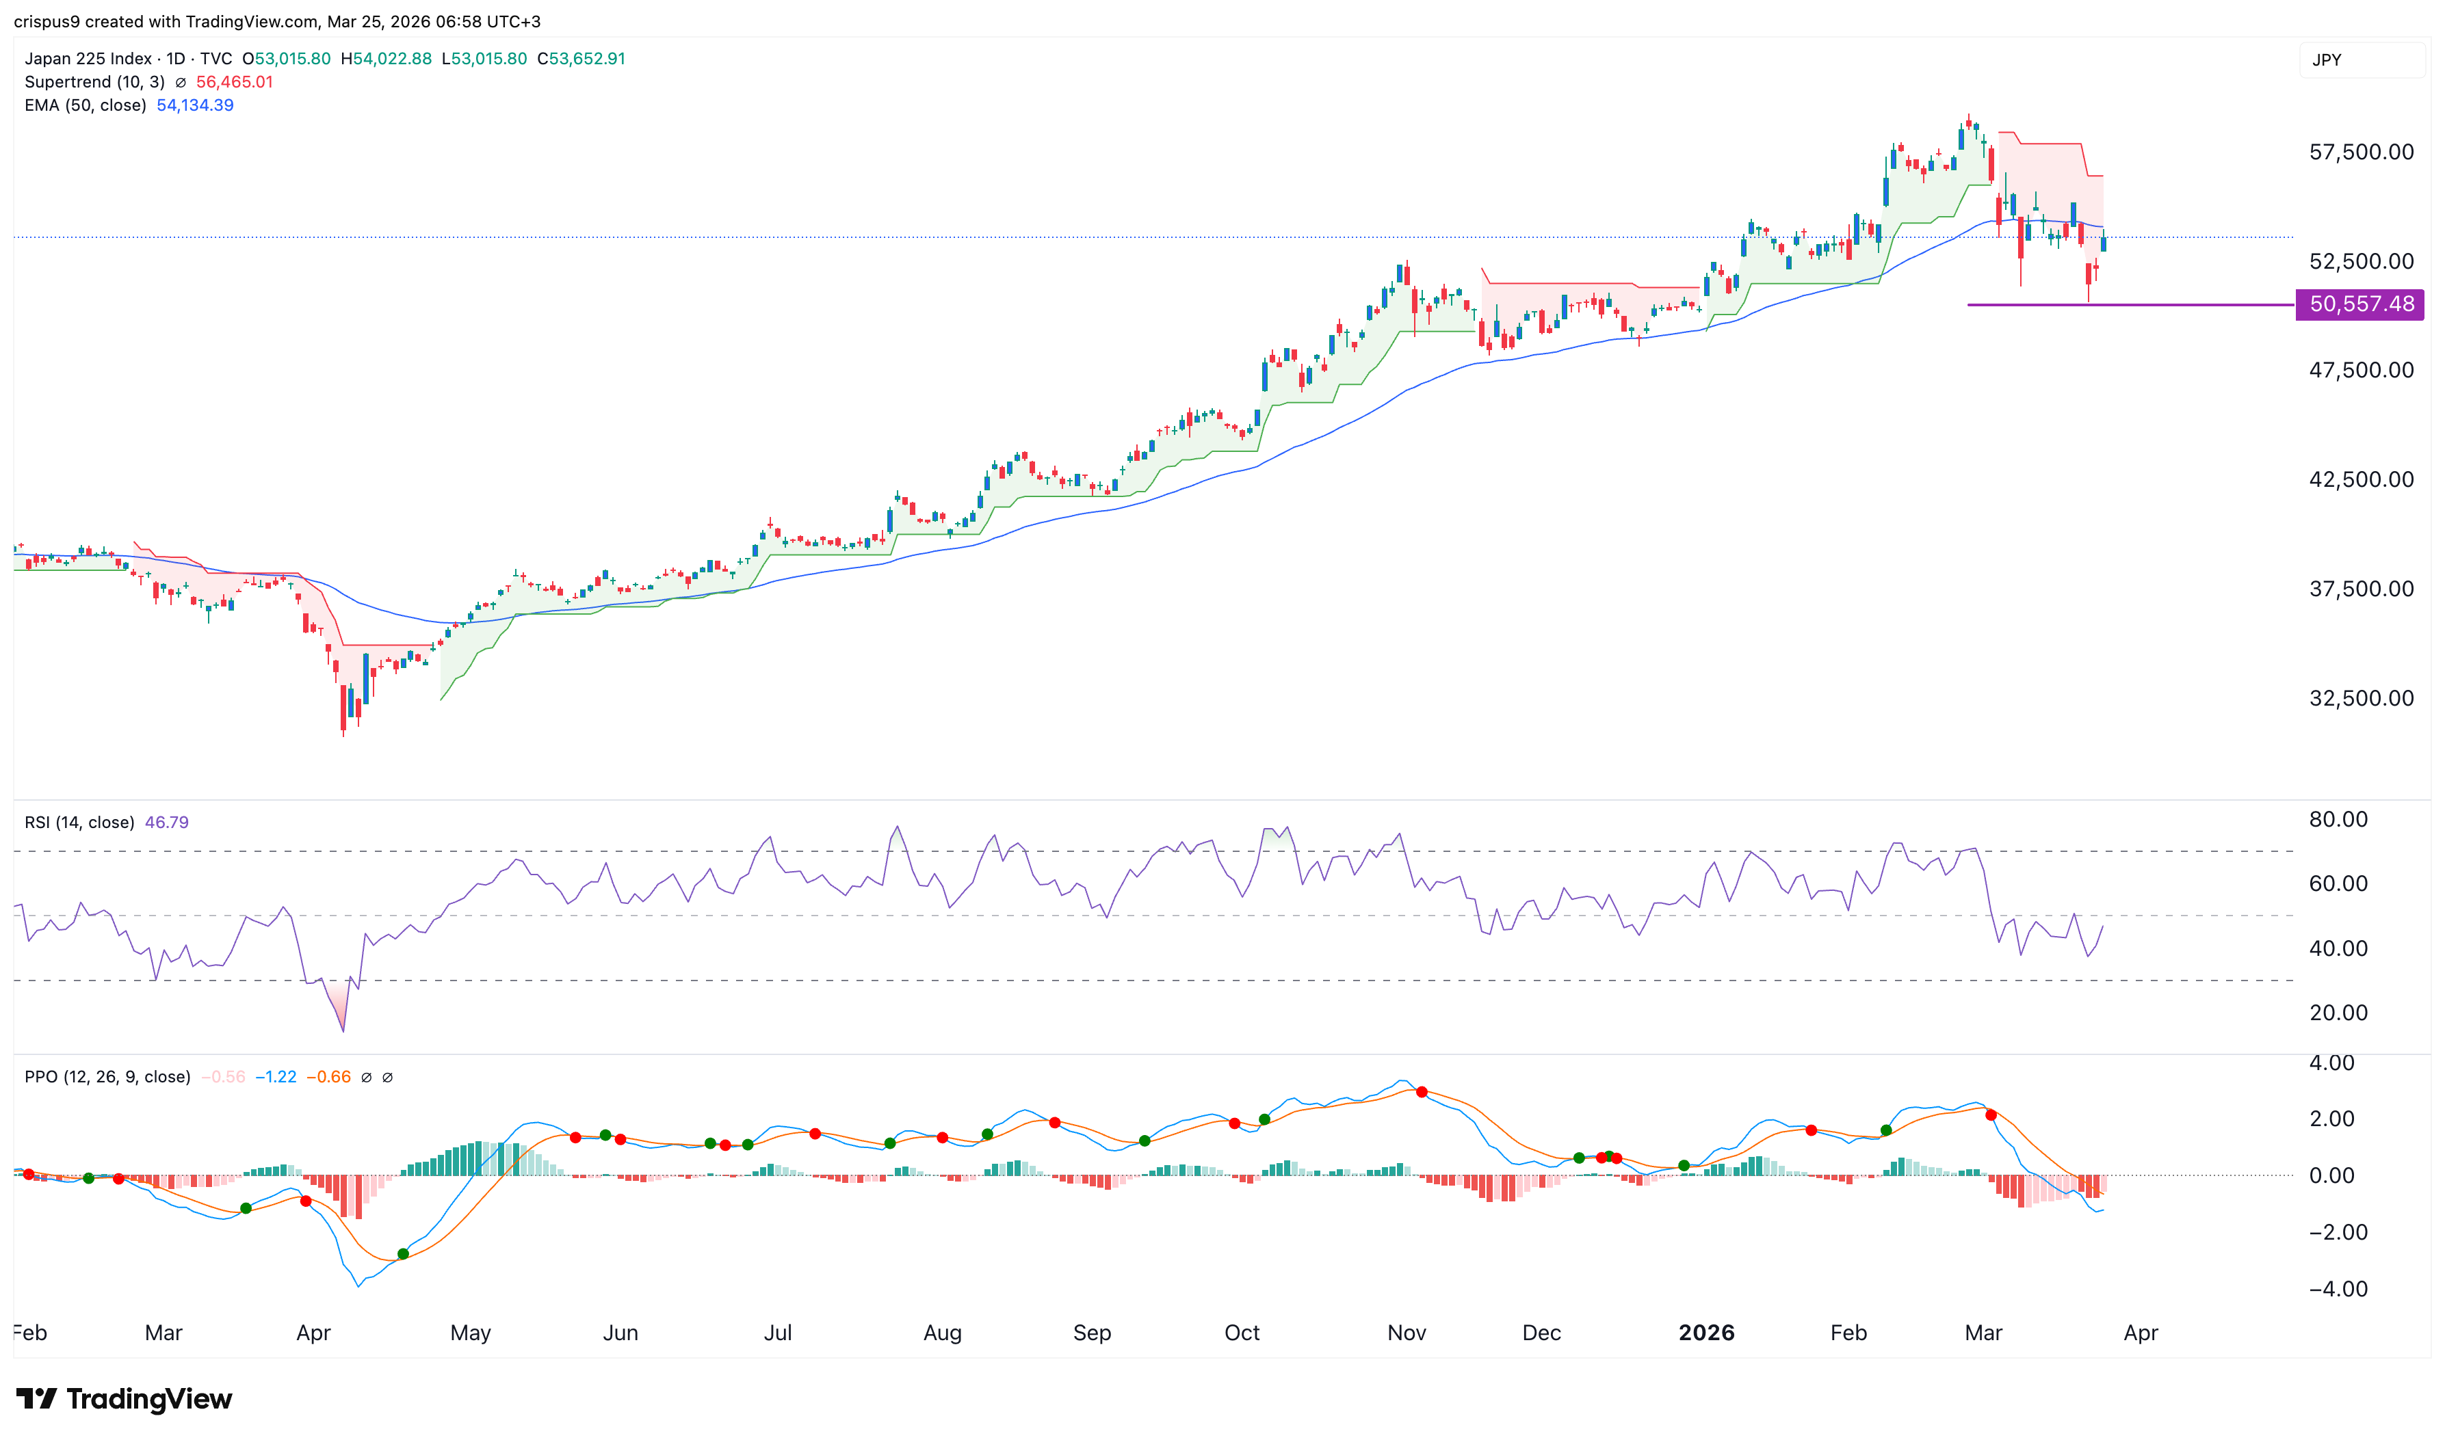Click the first empty-value symbol in PPO legend
The image size is (2445, 1440).
[366, 1077]
